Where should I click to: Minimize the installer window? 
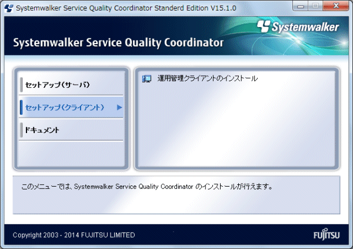301,6
